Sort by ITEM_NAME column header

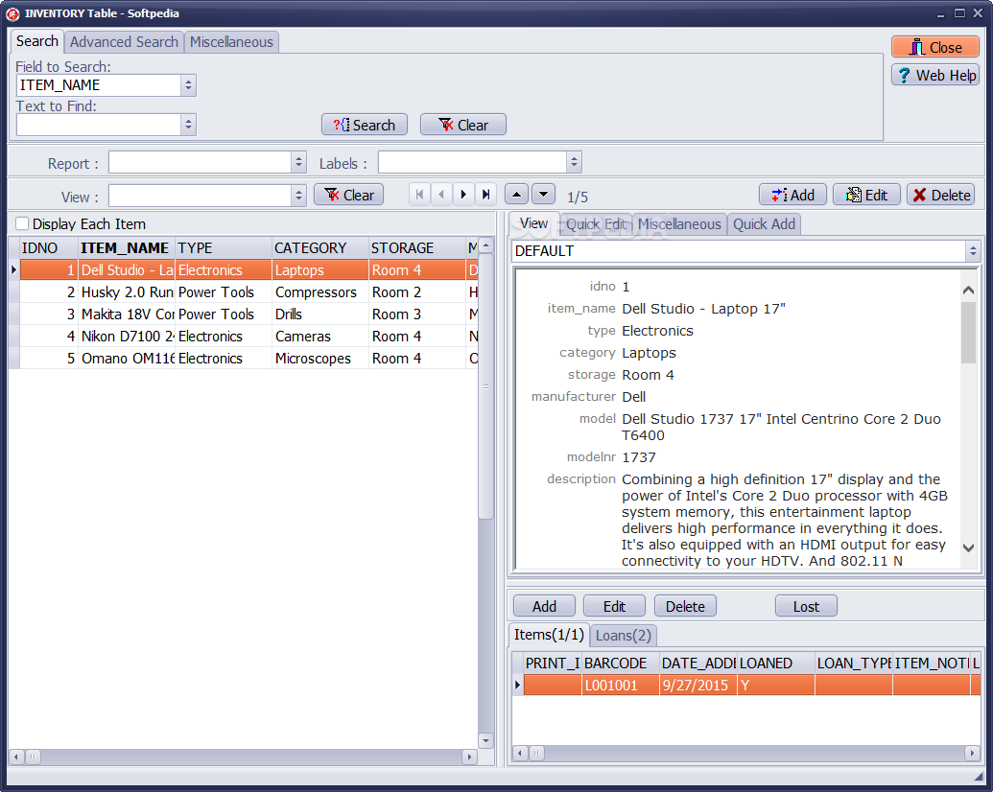[x=126, y=247]
